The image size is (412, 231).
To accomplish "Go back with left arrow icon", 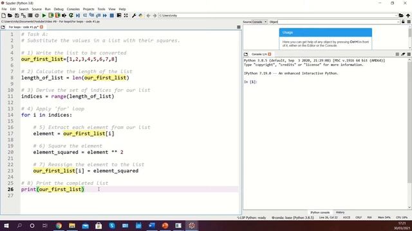I will (x=149, y=15).
